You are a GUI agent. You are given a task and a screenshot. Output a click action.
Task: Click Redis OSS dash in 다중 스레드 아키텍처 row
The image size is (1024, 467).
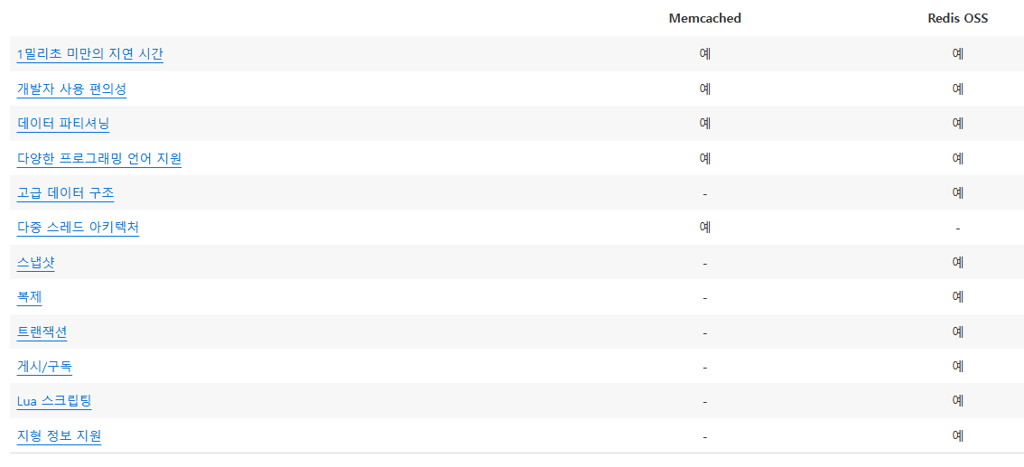pos(957,228)
